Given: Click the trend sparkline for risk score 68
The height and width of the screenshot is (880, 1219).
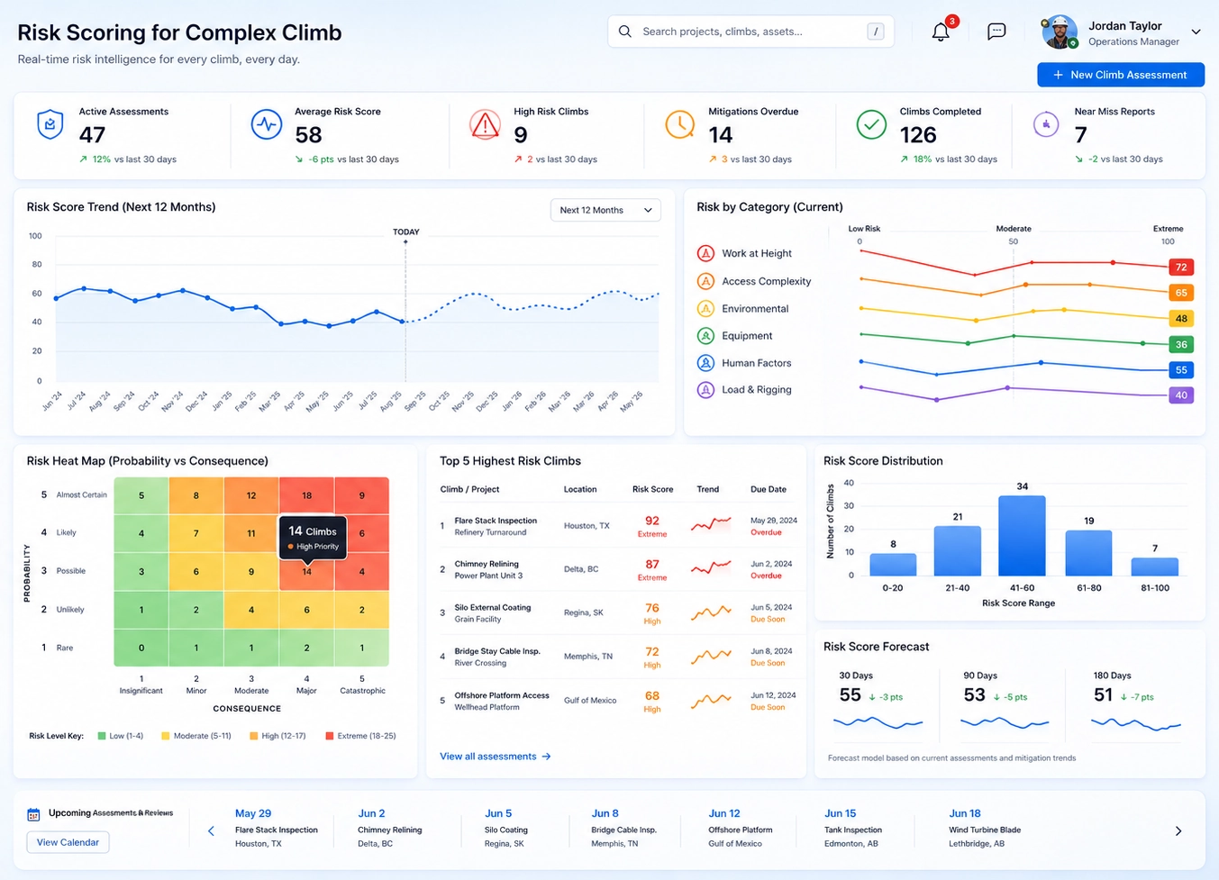Looking at the screenshot, I should 711,700.
